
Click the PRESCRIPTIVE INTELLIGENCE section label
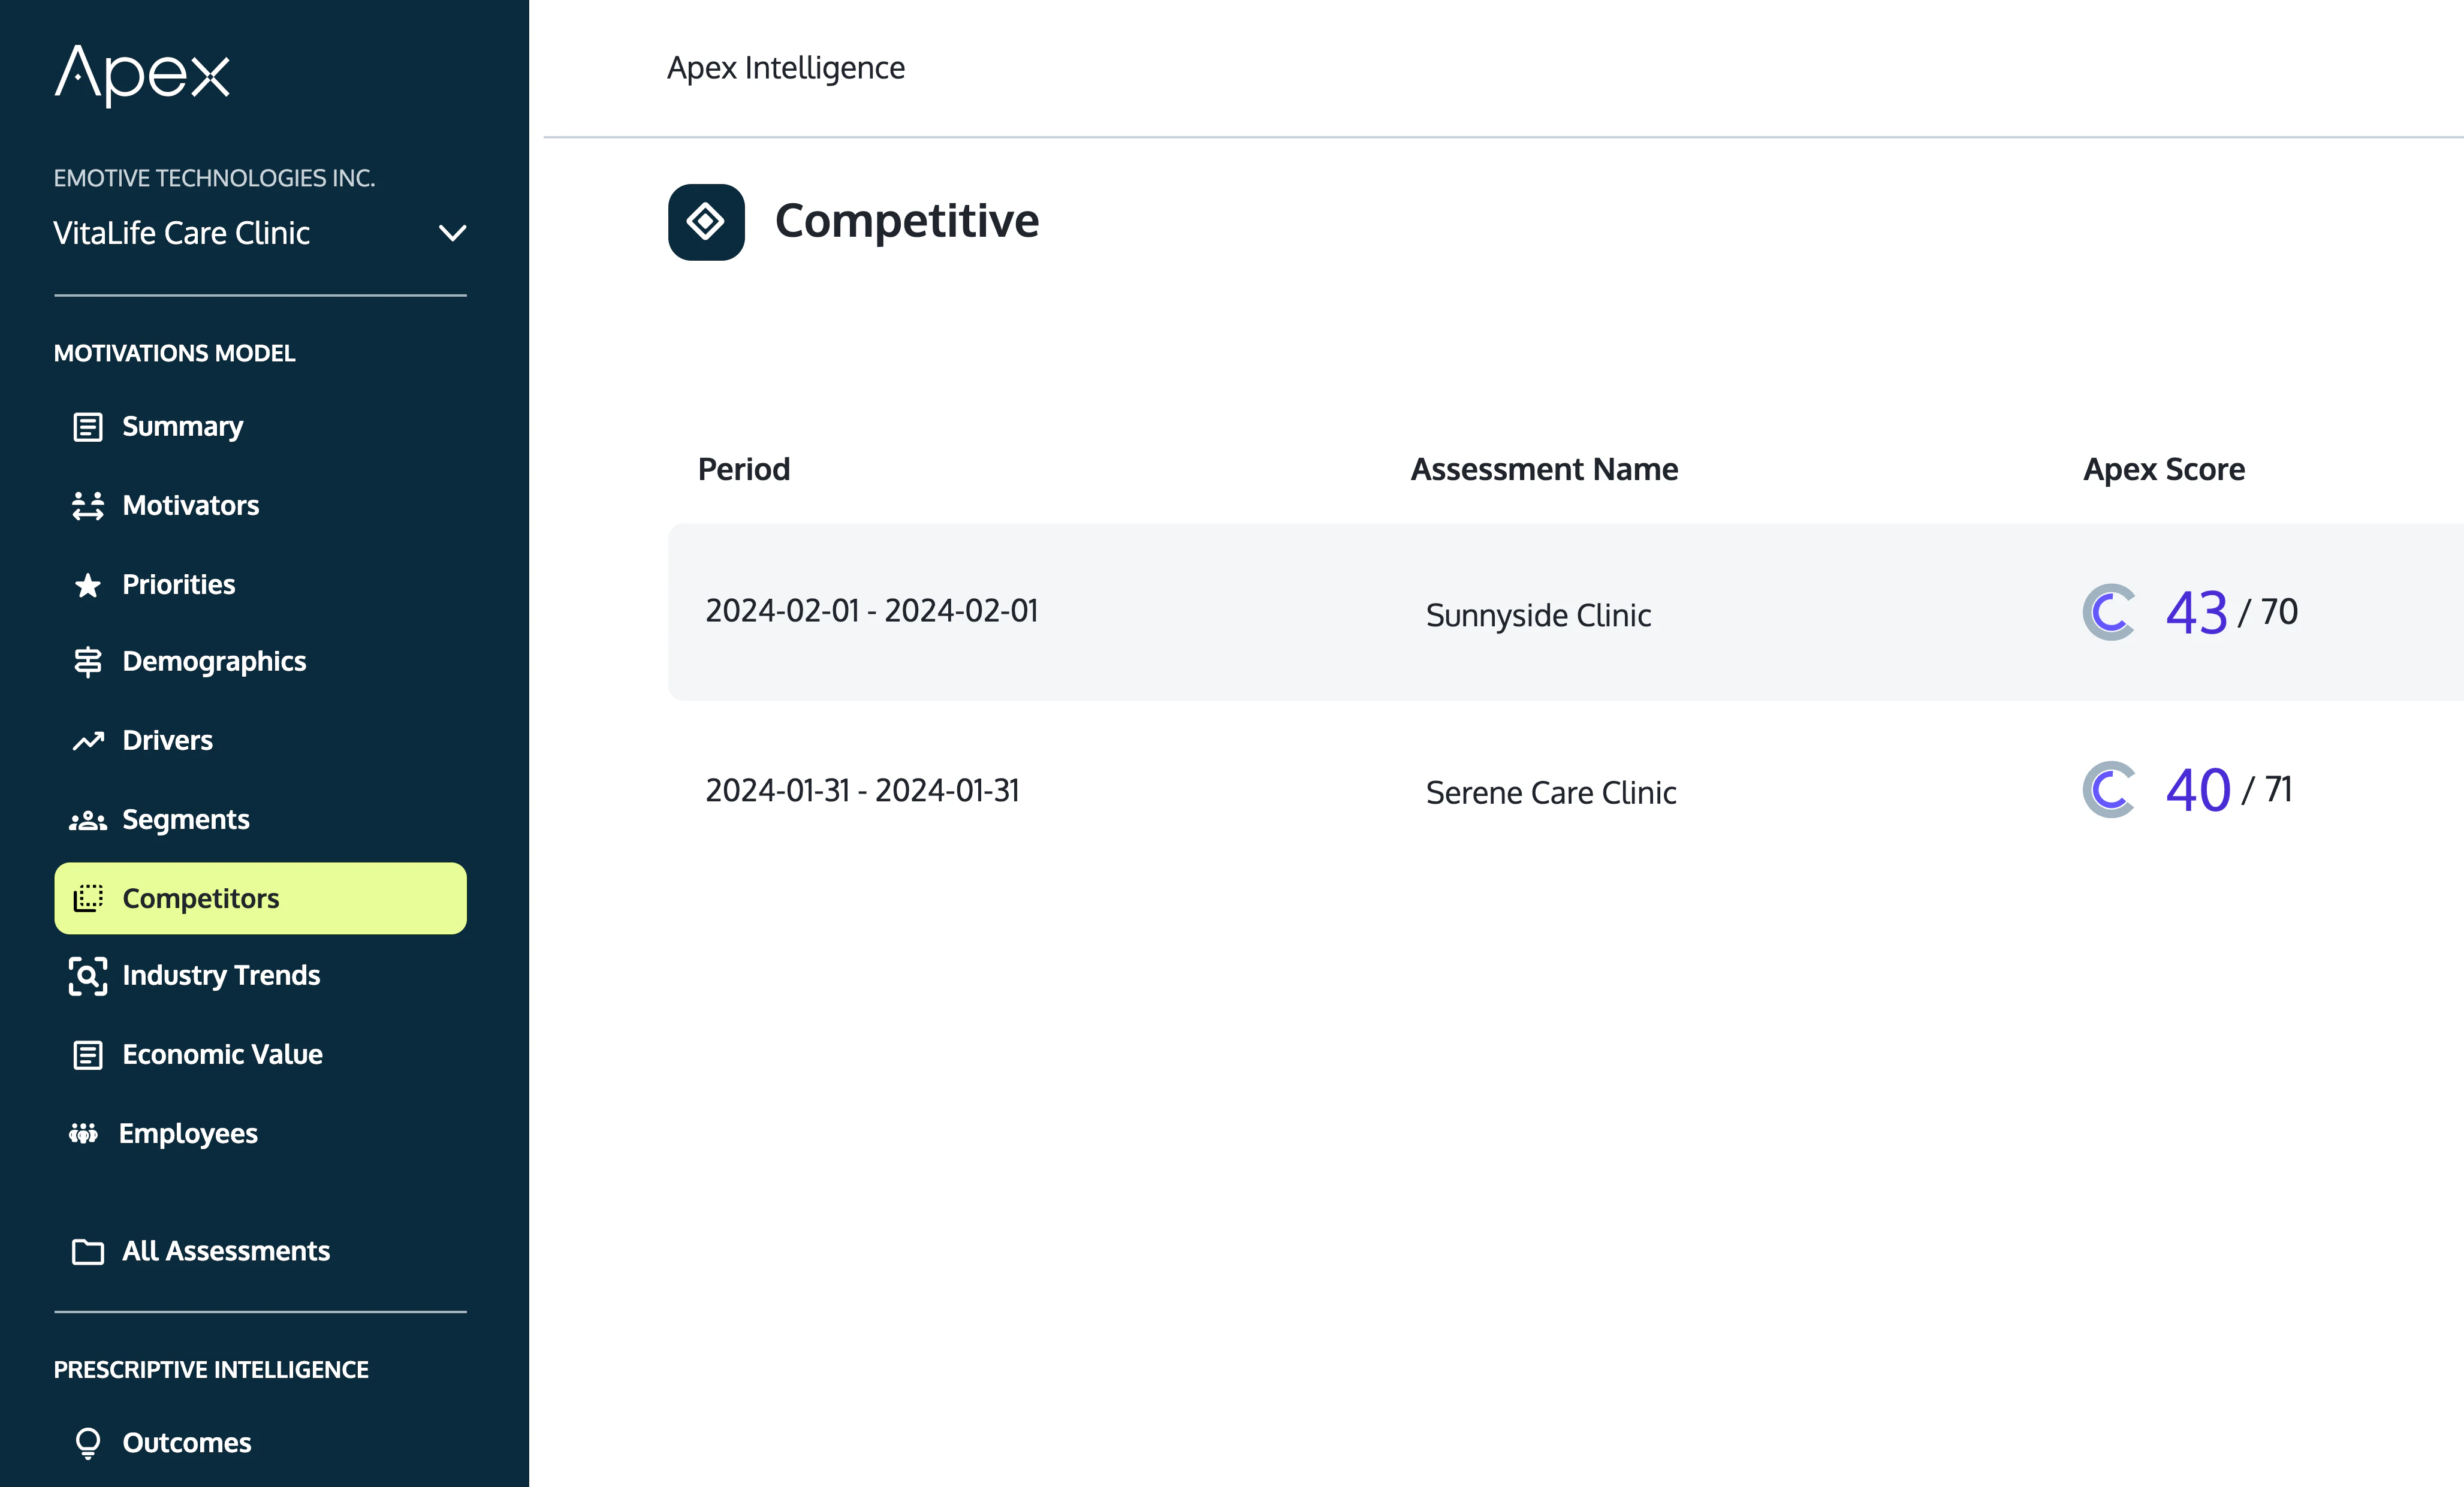coord(211,1370)
